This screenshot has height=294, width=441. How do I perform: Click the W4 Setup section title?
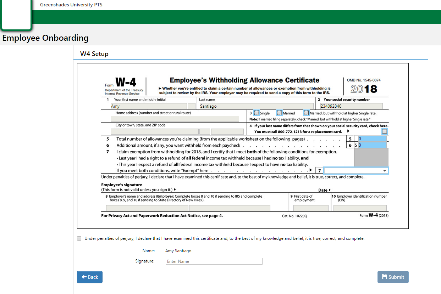[94, 54]
